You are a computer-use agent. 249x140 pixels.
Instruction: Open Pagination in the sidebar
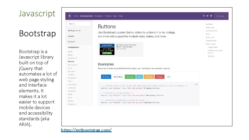(x=72, y=104)
